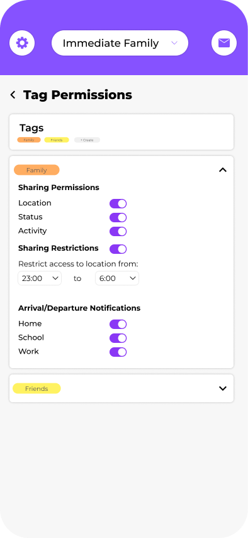Open settings via the gear icon
The image size is (248, 538).
22,43
